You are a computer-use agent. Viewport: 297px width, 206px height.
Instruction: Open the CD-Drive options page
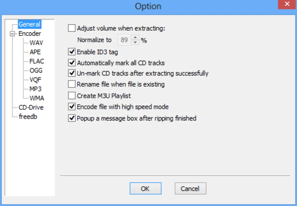click(31, 108)
